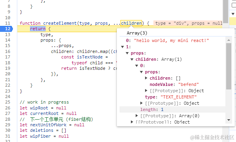Expand [[Prototype]]: Object below type TEXT_ELEMENT
The image size is (236, 142).
point(141,103)
